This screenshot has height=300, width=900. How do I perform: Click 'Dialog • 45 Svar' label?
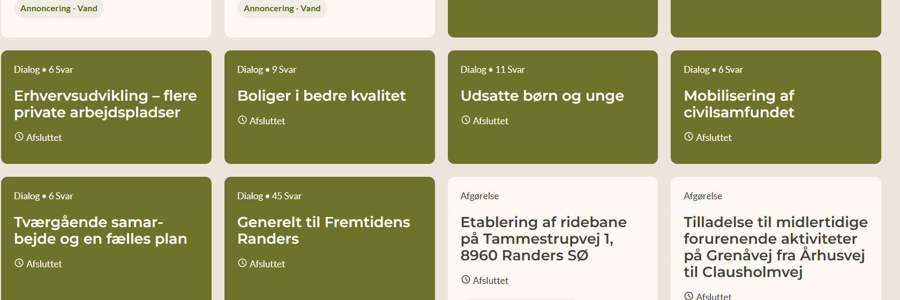(x=269, y=196)
